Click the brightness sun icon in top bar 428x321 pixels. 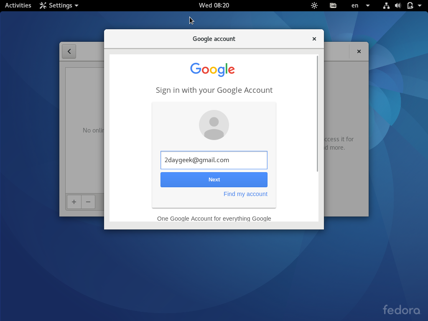(314, 5)
